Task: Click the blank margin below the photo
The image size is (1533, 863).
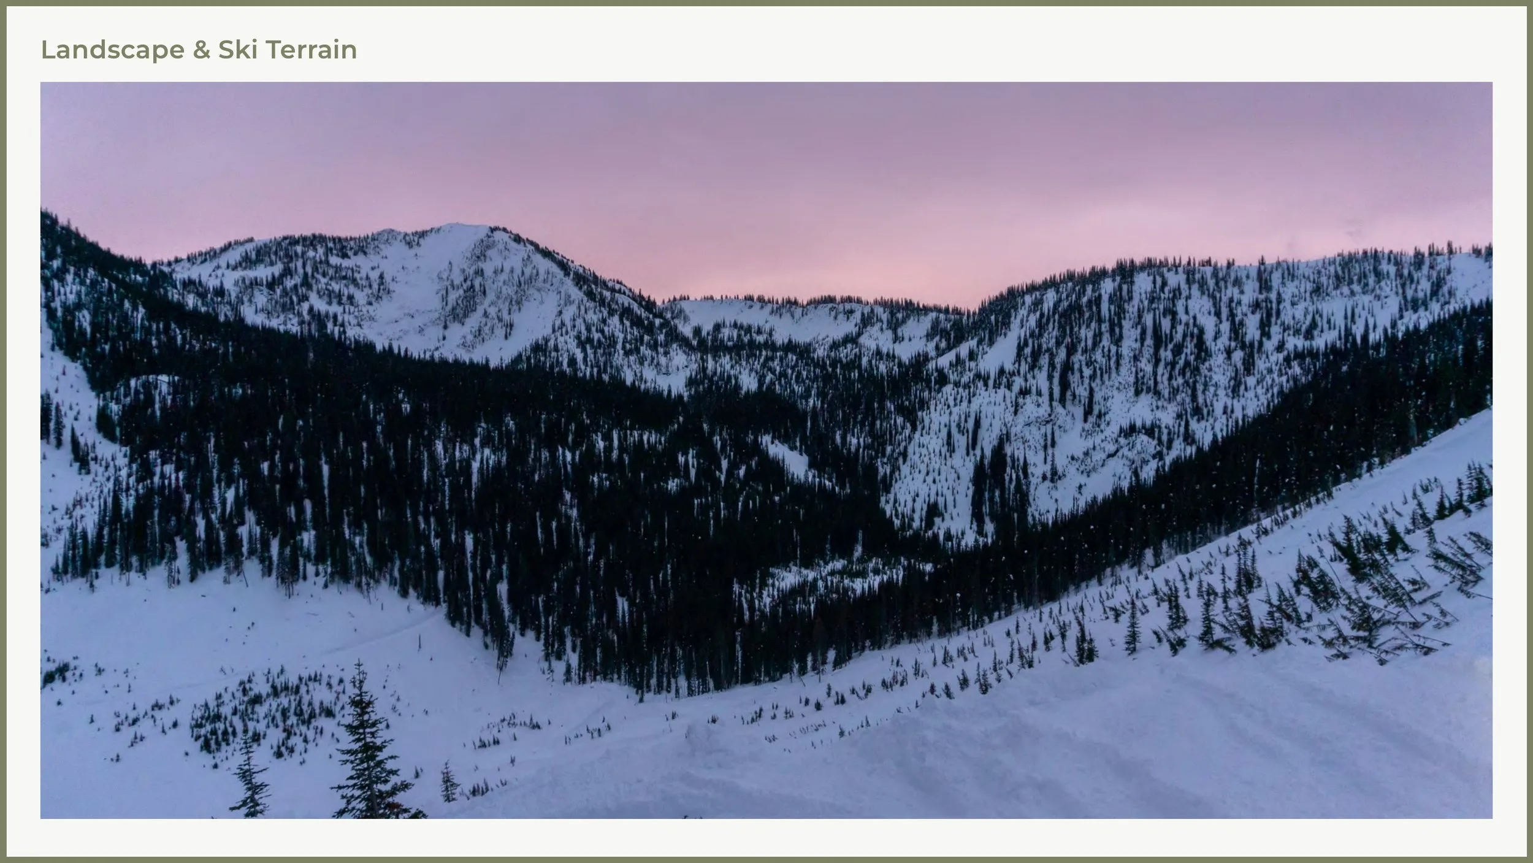Action: point(766,837)
